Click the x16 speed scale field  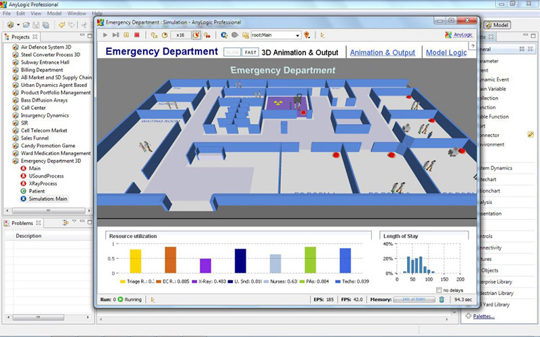click(180, 35)
